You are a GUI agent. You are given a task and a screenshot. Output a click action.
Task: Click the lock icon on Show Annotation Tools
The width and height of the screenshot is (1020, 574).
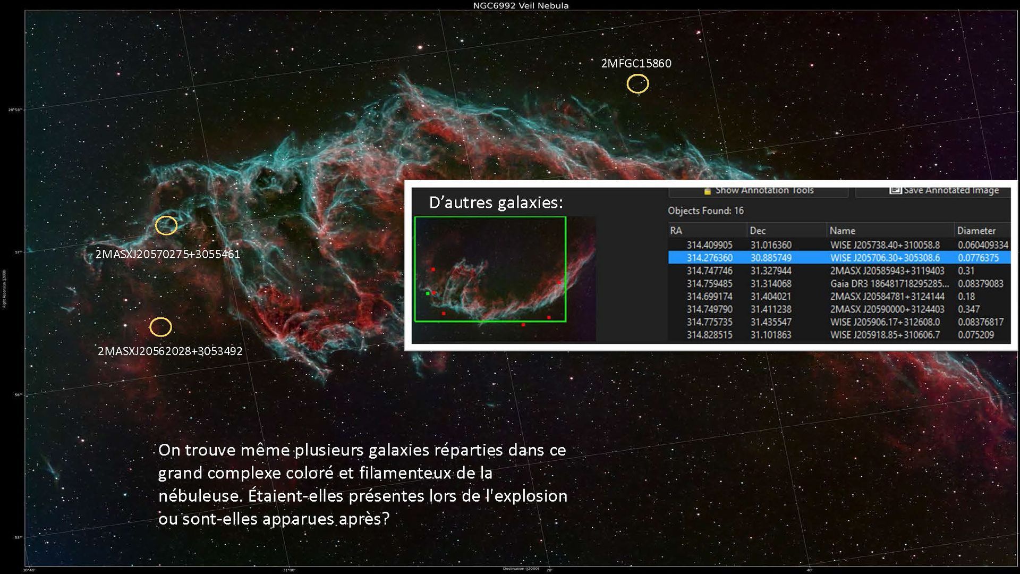pos(707,191)
